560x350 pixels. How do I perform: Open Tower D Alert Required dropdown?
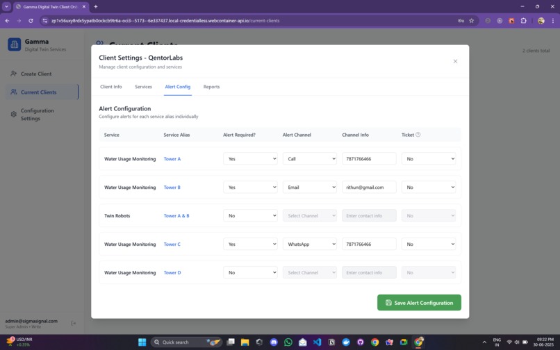pos(250,272)
